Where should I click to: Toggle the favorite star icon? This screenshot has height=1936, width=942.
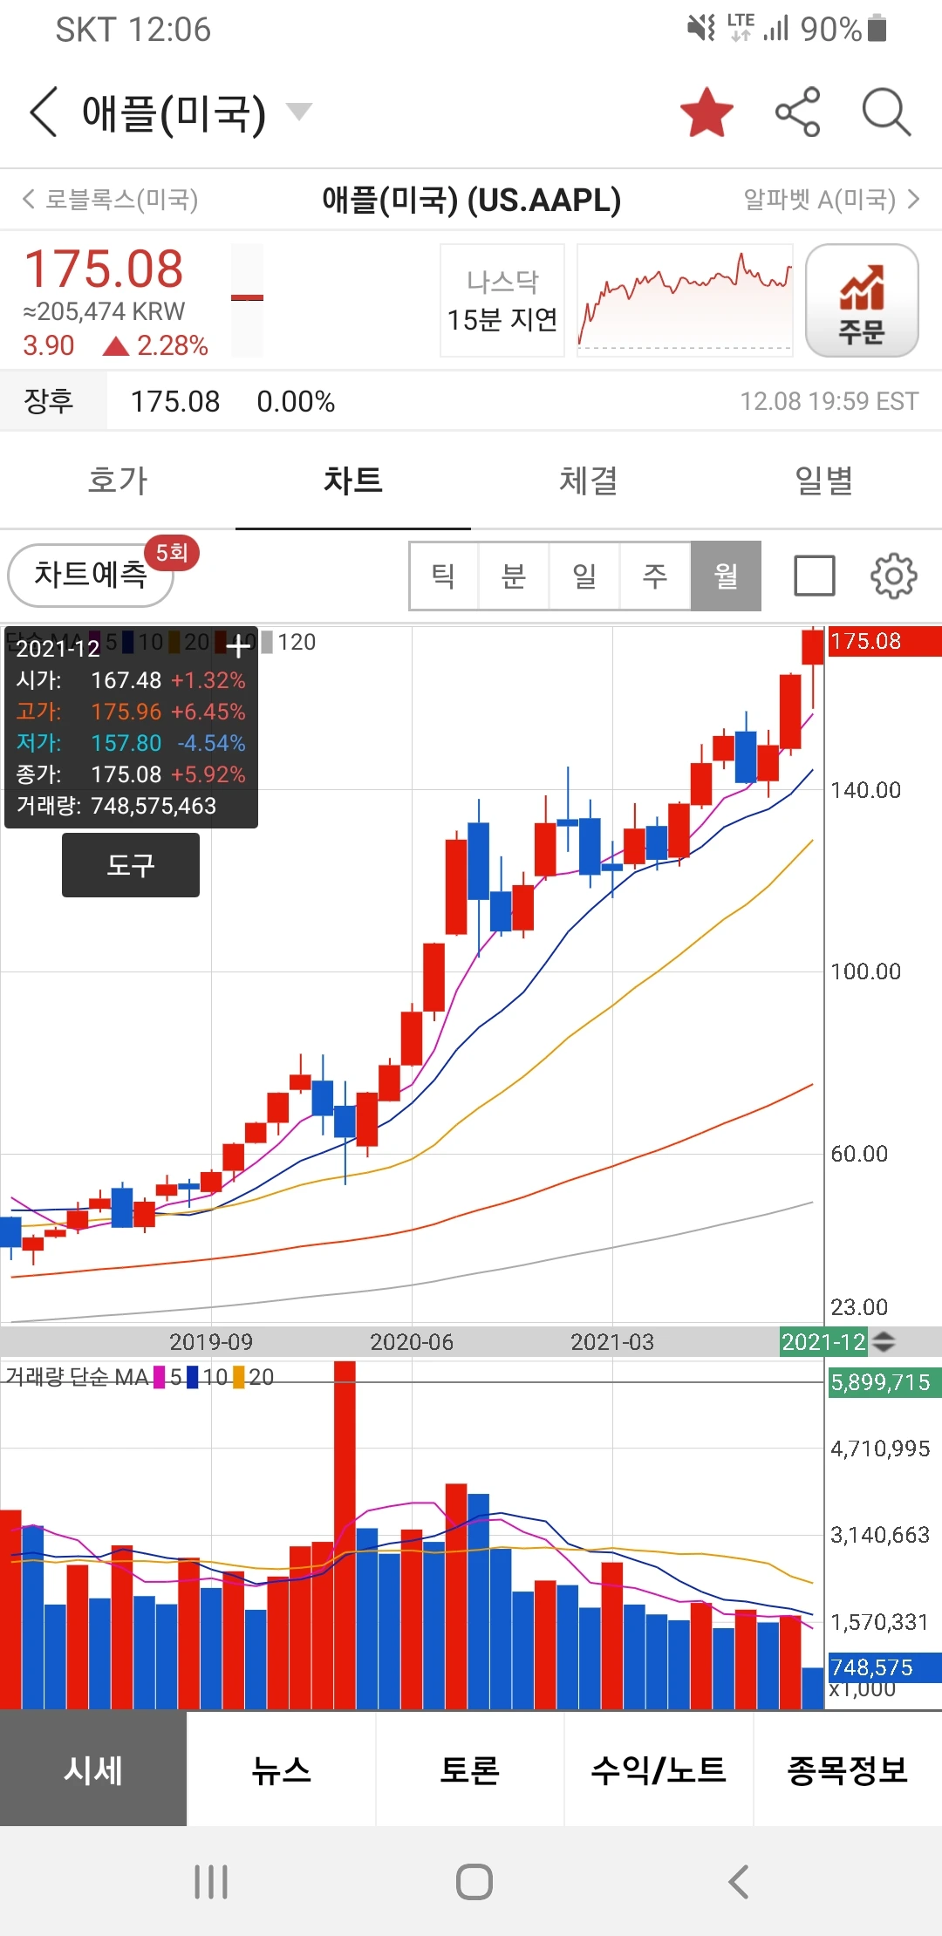click(706, 112)
